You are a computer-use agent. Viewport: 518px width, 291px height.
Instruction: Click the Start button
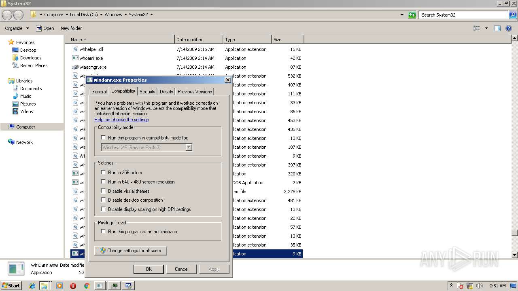pyautogui.click(x=11, y=285)
